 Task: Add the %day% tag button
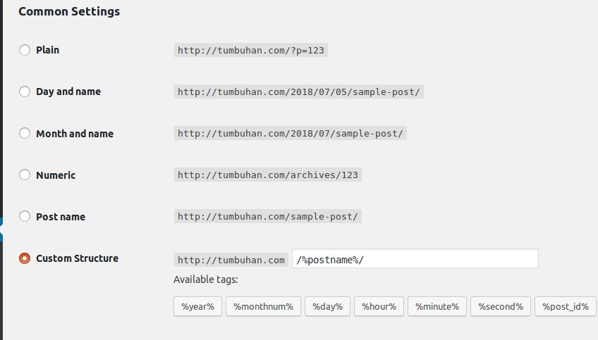[327, 306]
